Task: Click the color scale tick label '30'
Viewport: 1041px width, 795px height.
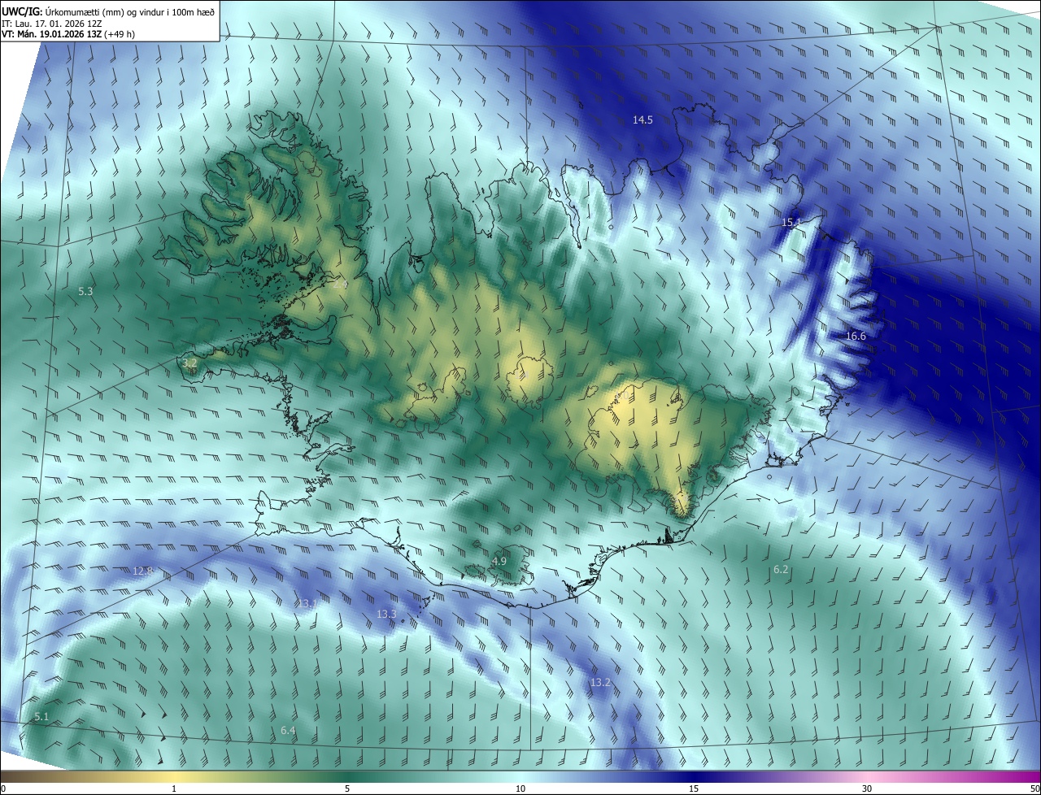Action: (867, 788)
